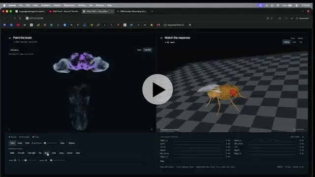
Task: Trigger the Groom preset
Action: [70, 153]
